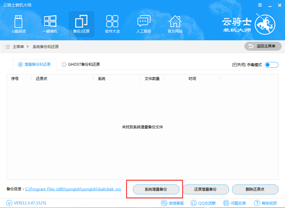Open the 人工服务 chat icon
Screen dimensions: 285x208
click(144, 24)
